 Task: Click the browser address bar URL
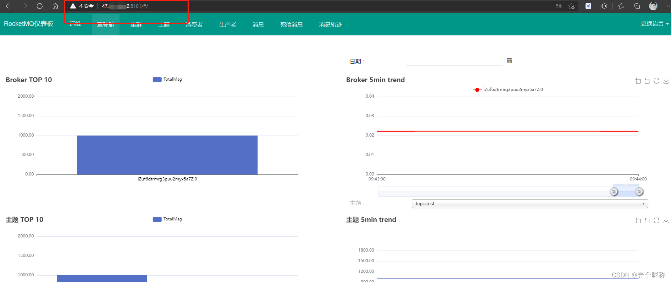click(x=125, y=6)
